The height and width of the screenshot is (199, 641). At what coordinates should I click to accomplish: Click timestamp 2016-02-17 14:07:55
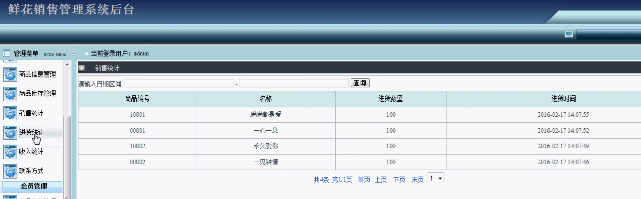coord(563,115)
